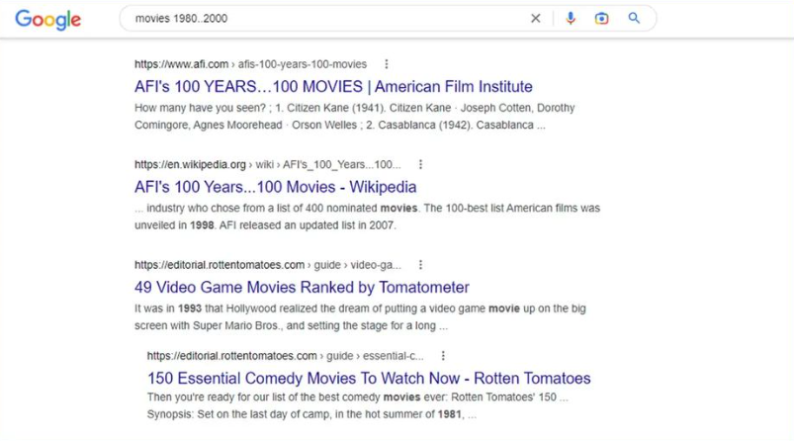Click snippet line 'industry who chose from a list'
Screen dimensions: 794x441
367,208
